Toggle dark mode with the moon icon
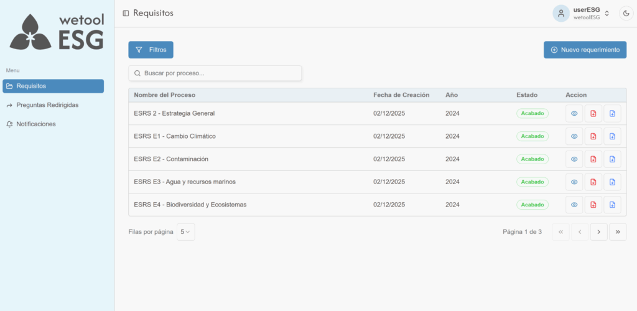 point(626,13)
